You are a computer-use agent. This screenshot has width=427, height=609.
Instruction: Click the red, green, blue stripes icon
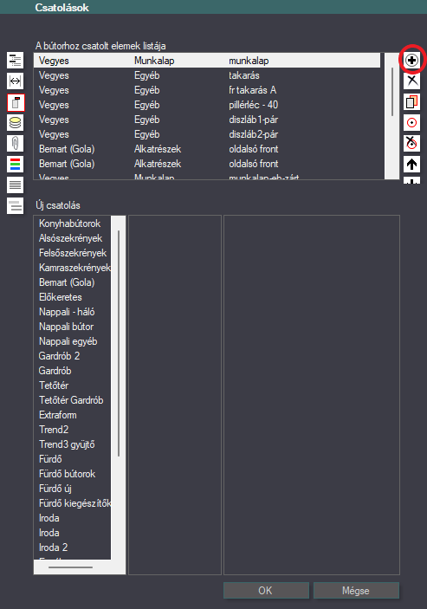pyautogui.click(x=15, y=165)
